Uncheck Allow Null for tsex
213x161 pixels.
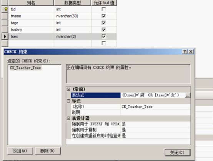pos(104,36)
